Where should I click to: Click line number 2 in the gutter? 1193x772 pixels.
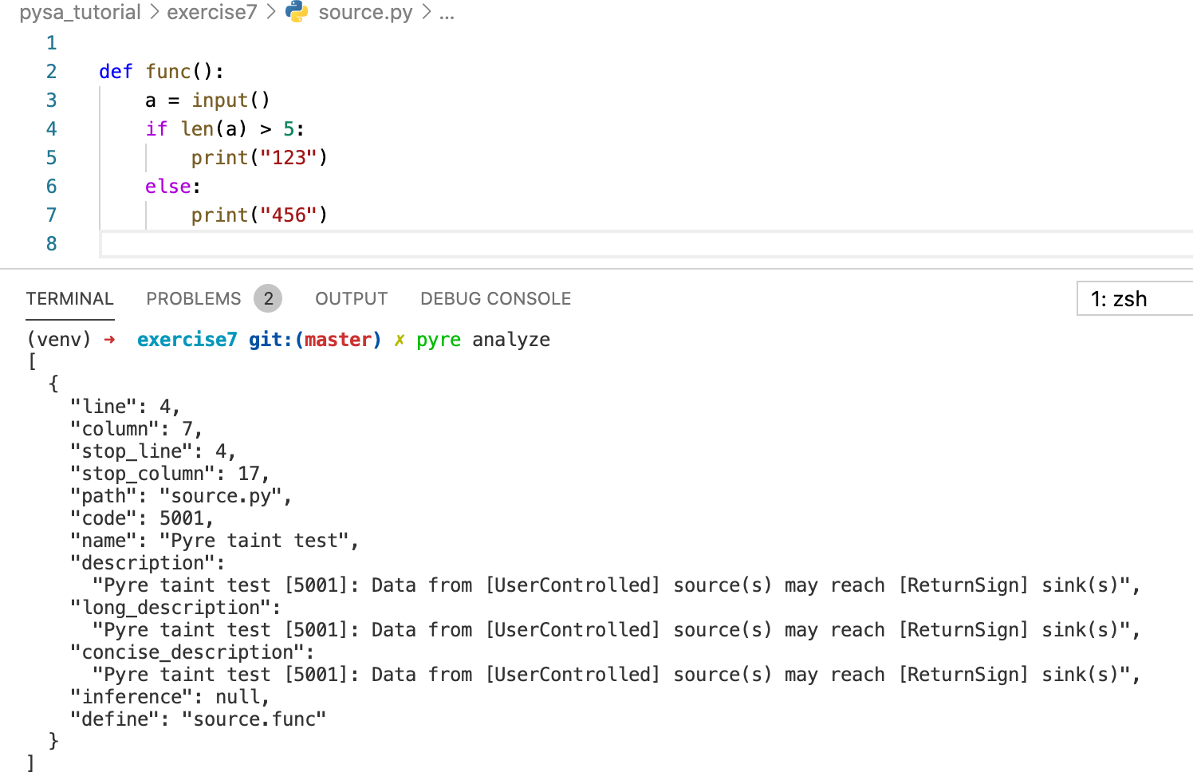pos(52,72)
